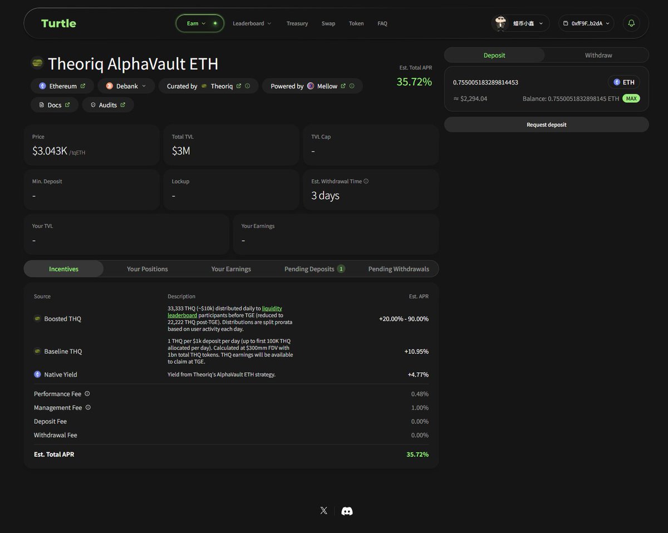
Task: Open the X (Twitter) footer icon
Action: coord(323,511)
